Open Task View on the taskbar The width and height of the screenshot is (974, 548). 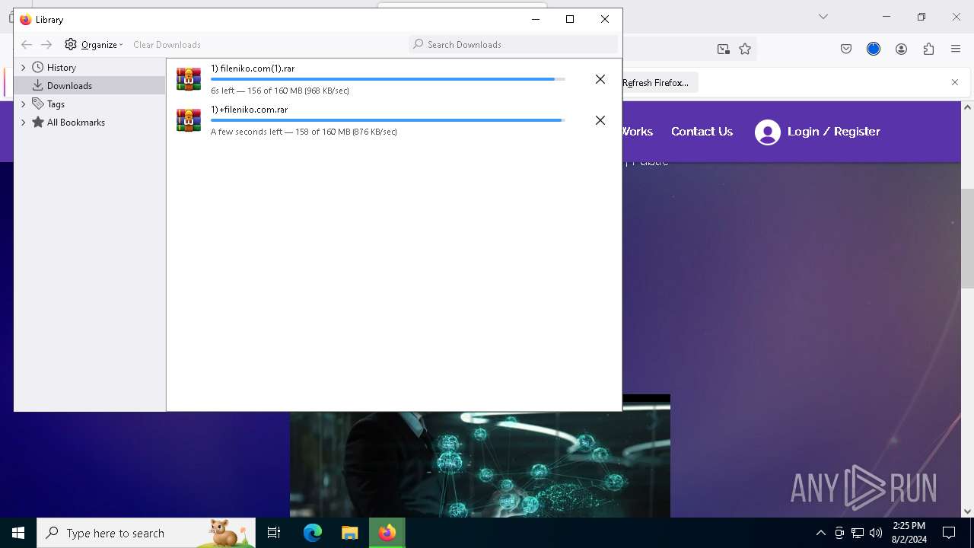[274, 533]
